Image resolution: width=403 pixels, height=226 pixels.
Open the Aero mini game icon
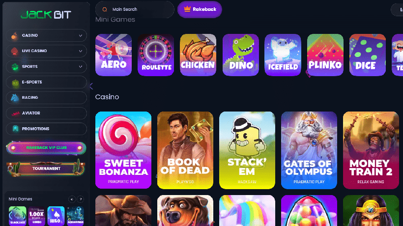(x=114, y=55)
